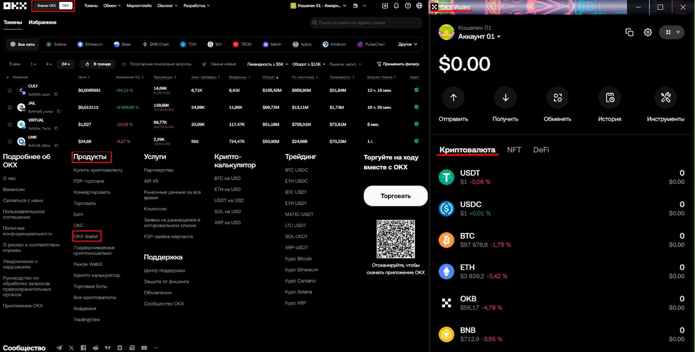Viewport: 695px width, 352px height.
Task: Click the token search field
Action: point(366,23)
